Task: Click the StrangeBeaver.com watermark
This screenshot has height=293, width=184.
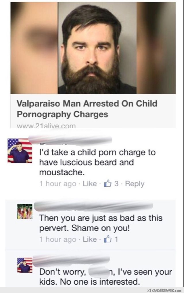Action: 164,290
